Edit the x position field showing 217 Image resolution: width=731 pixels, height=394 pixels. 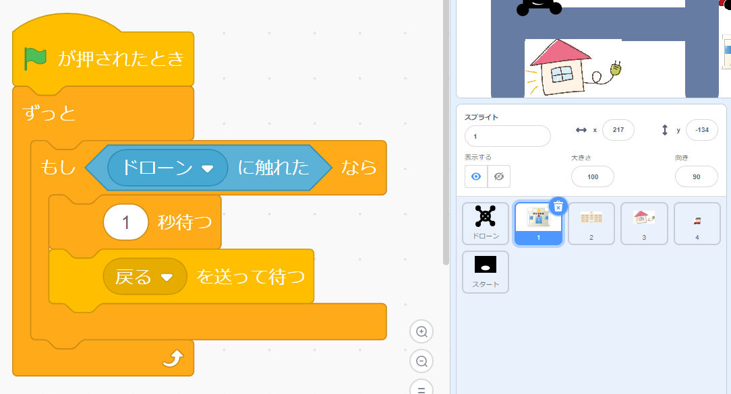tap(618, 130)
